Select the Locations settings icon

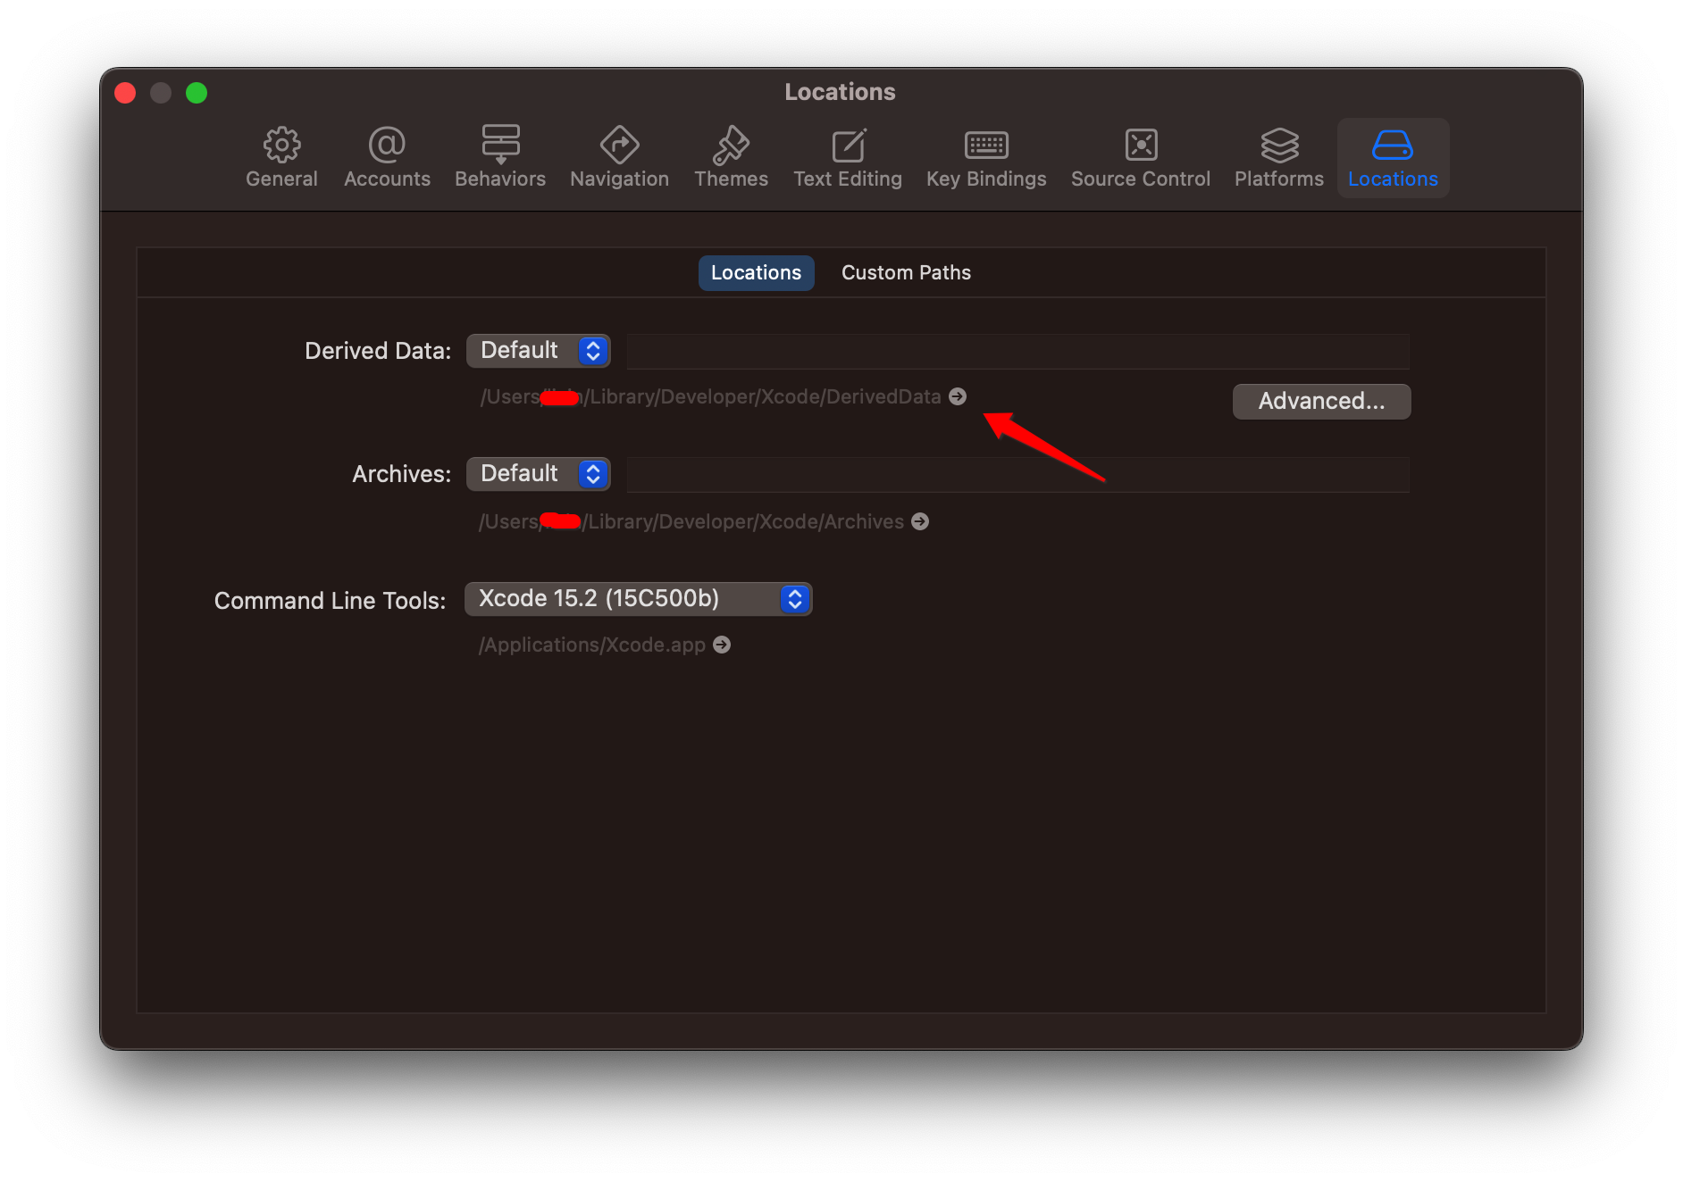pyautogui.click(x=1392, y=158)
